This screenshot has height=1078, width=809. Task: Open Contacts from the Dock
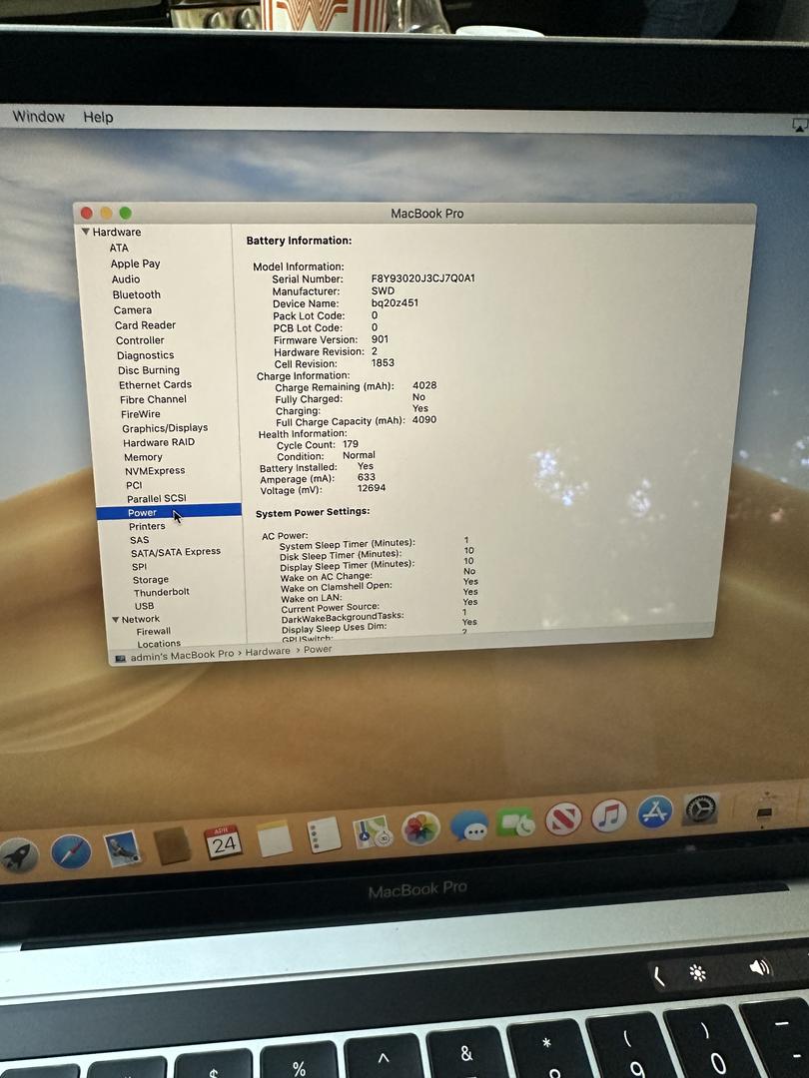[172, 845]
